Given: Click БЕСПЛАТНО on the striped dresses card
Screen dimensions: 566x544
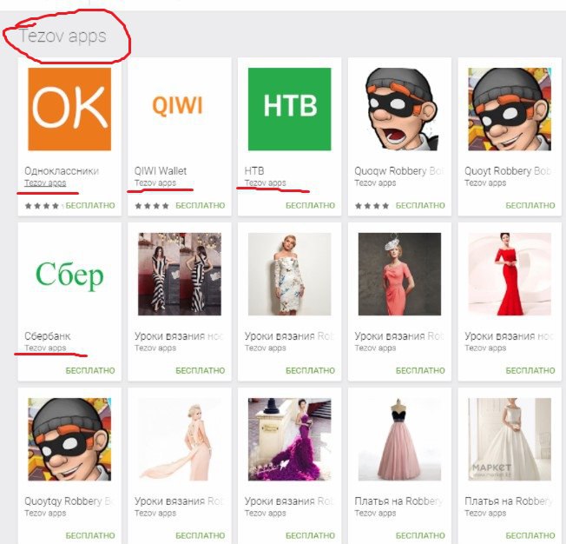Looking at the screenshot, I should tap(201, 370).
